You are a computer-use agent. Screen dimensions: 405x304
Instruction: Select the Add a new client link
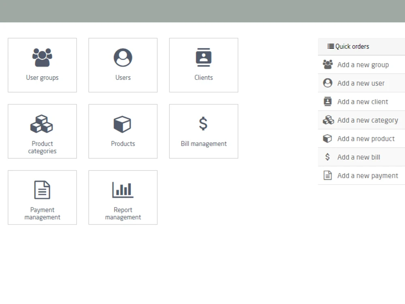(362, 102)
